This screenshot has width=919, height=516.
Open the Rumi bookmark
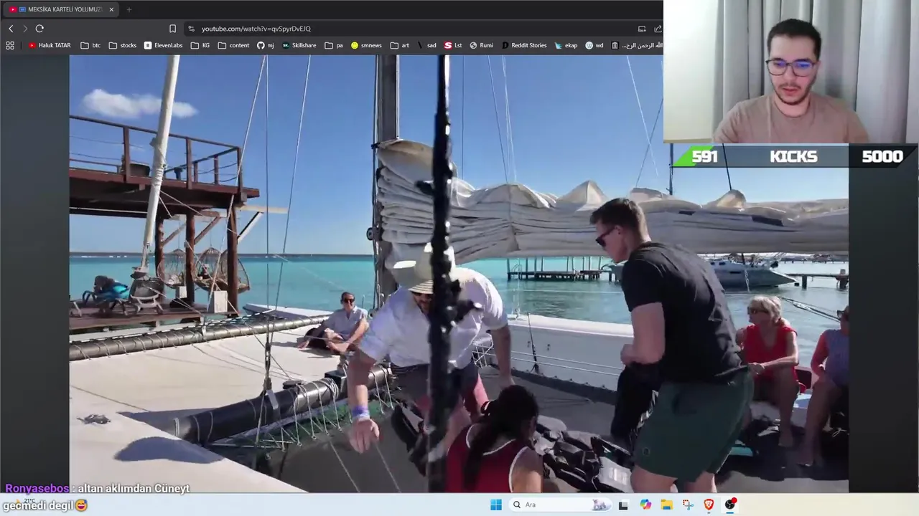(x=482, y=45)
